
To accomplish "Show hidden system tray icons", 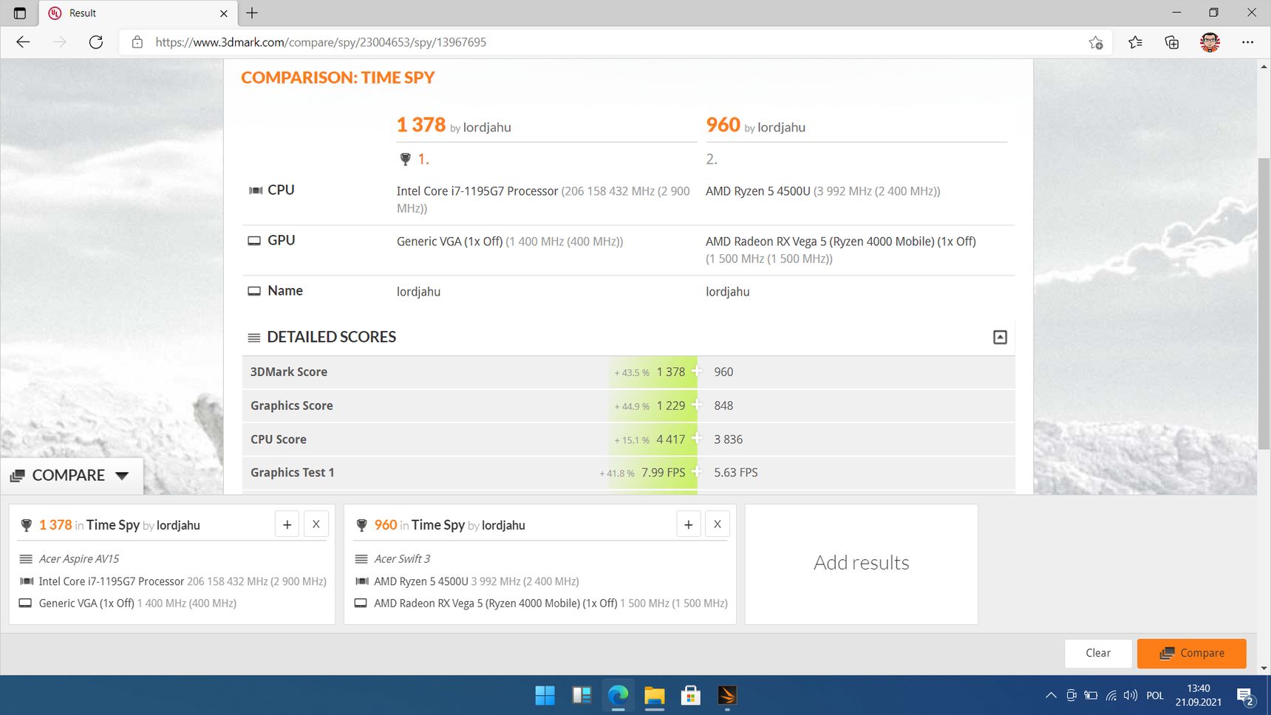I will pos(1051,696).
